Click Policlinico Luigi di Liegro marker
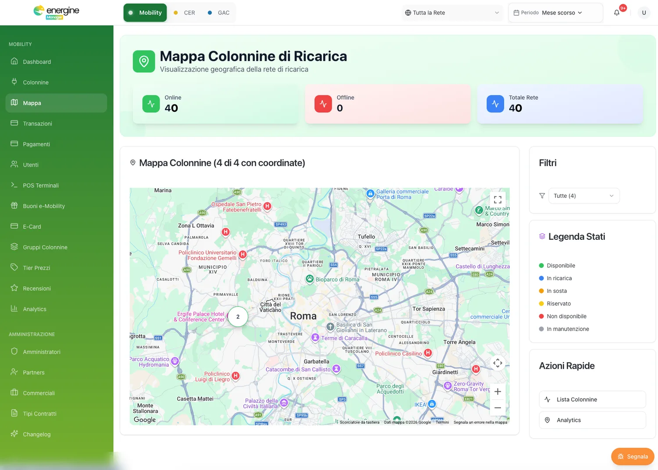The height and width of the screenshot is (470, 658). 236,376
